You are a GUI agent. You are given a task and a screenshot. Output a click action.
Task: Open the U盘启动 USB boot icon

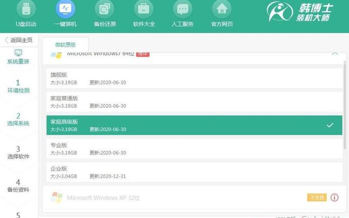[x=26, y=9]
